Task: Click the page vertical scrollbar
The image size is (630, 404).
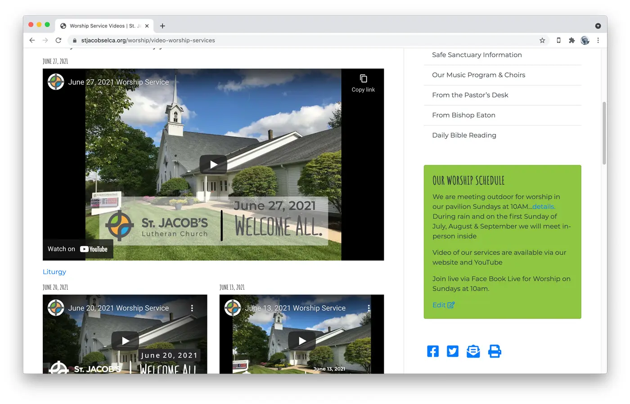Action: point(604,134)
